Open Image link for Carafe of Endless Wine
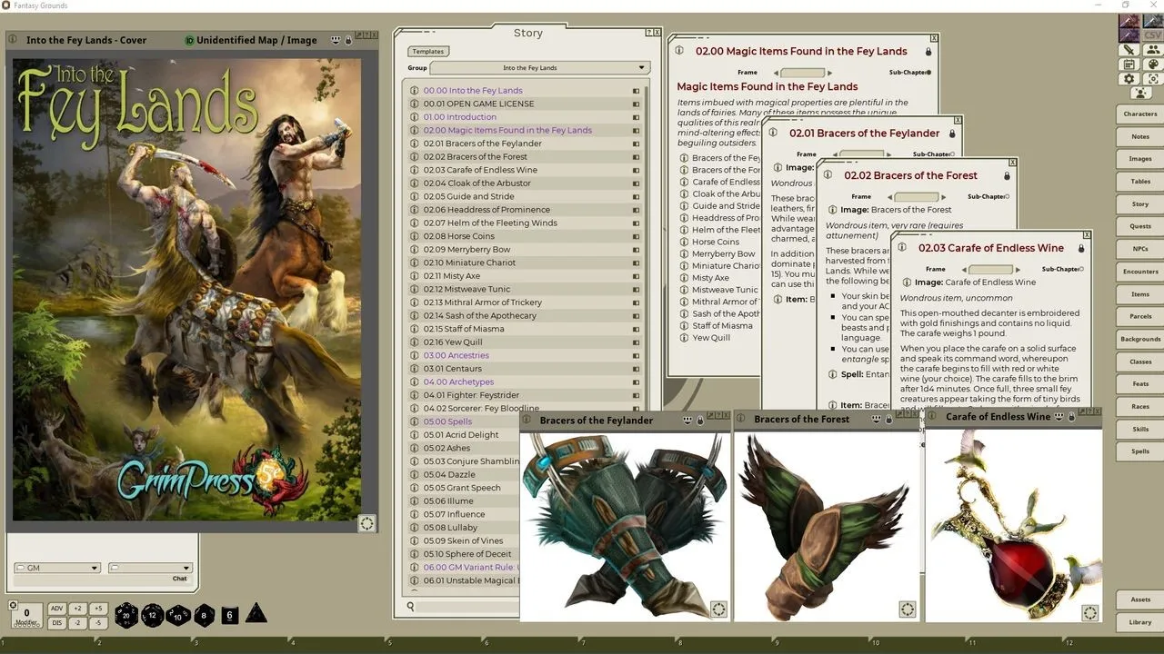 pyautogui.click(x=906, y=282)
